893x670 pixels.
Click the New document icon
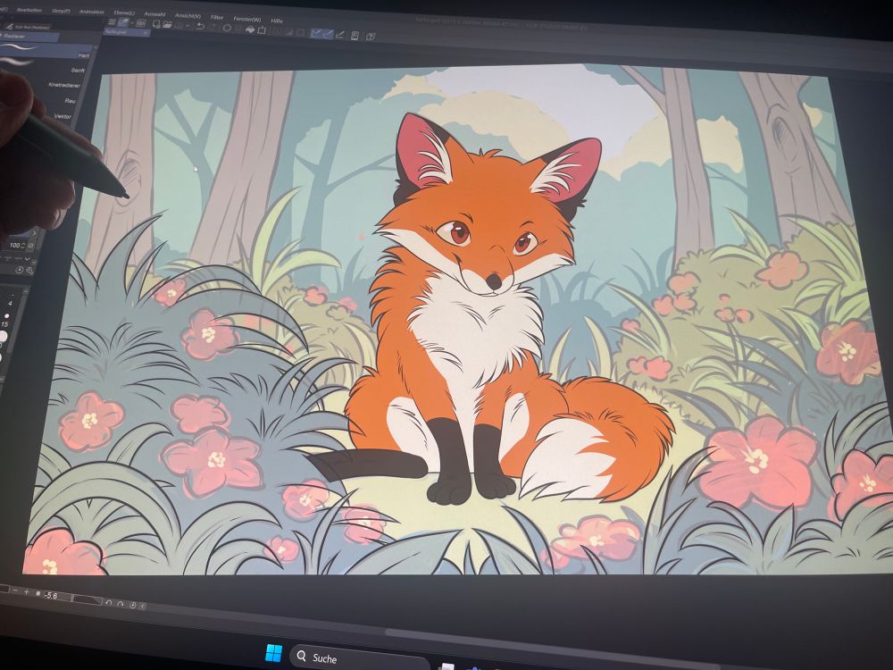click(x=156, y=24)
